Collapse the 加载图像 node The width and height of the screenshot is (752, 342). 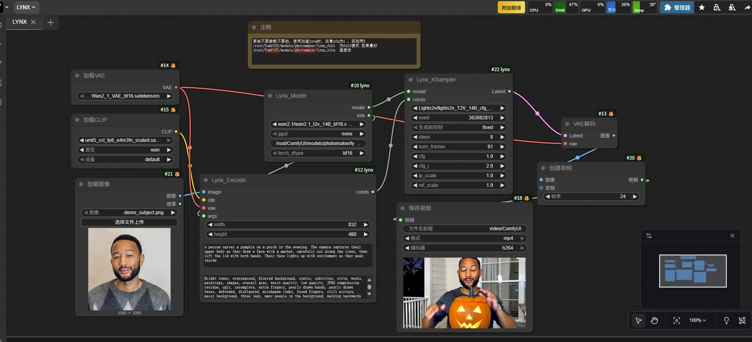[81, 184]
